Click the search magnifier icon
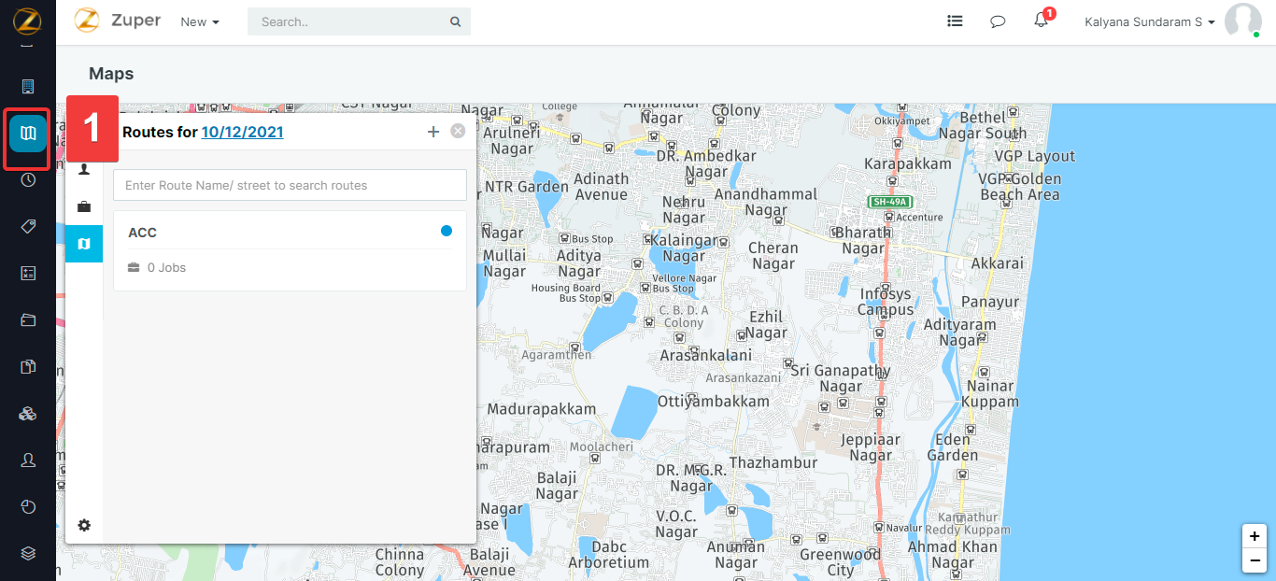Image resolution: width=1276 pixels, height=581 pixels. [x=455, y=21]
